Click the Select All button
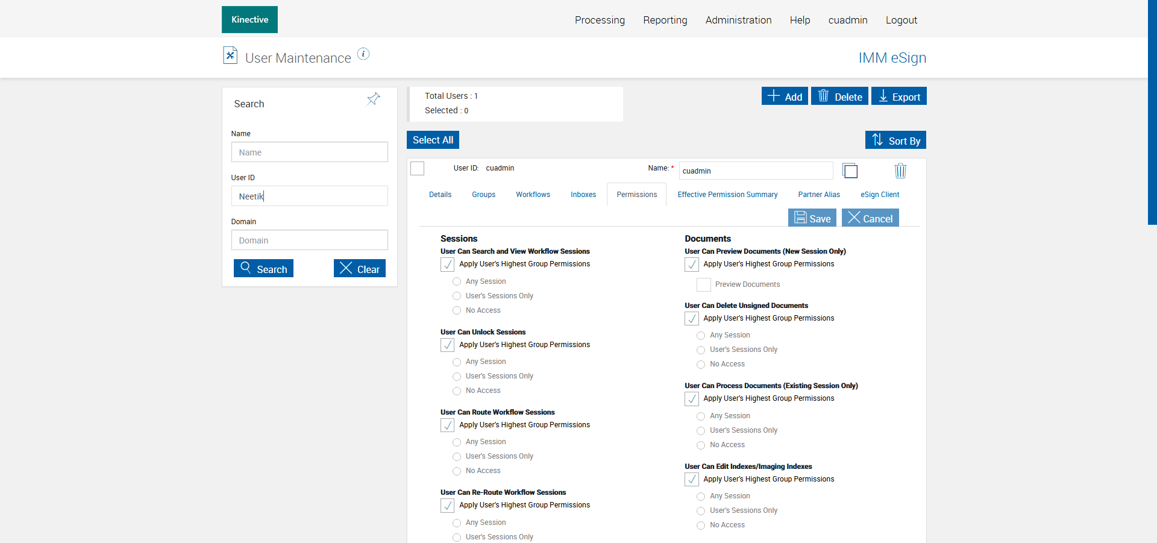Viewport: 1157px width, 543px height. [433, 140]
